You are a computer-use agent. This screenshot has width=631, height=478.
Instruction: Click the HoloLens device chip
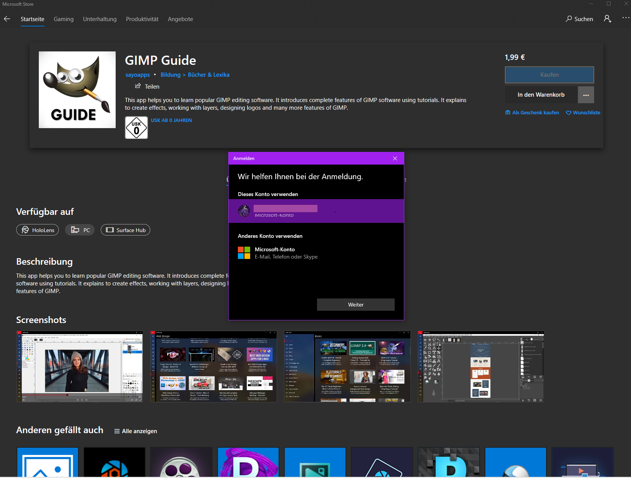tap(38, 230)
